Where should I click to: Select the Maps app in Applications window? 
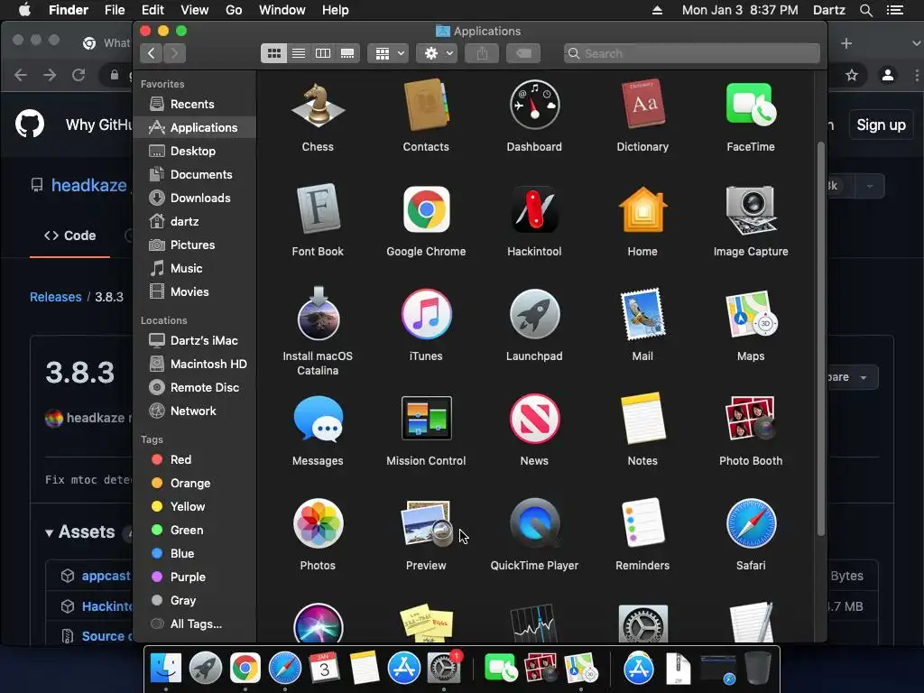tap(751, 314)
